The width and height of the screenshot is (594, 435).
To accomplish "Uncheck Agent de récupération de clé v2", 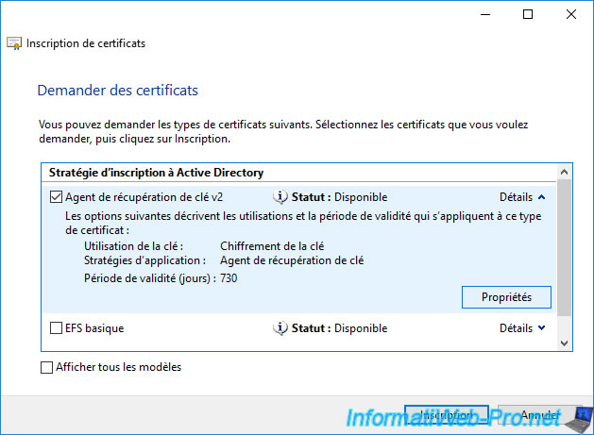I will point(56,198).
